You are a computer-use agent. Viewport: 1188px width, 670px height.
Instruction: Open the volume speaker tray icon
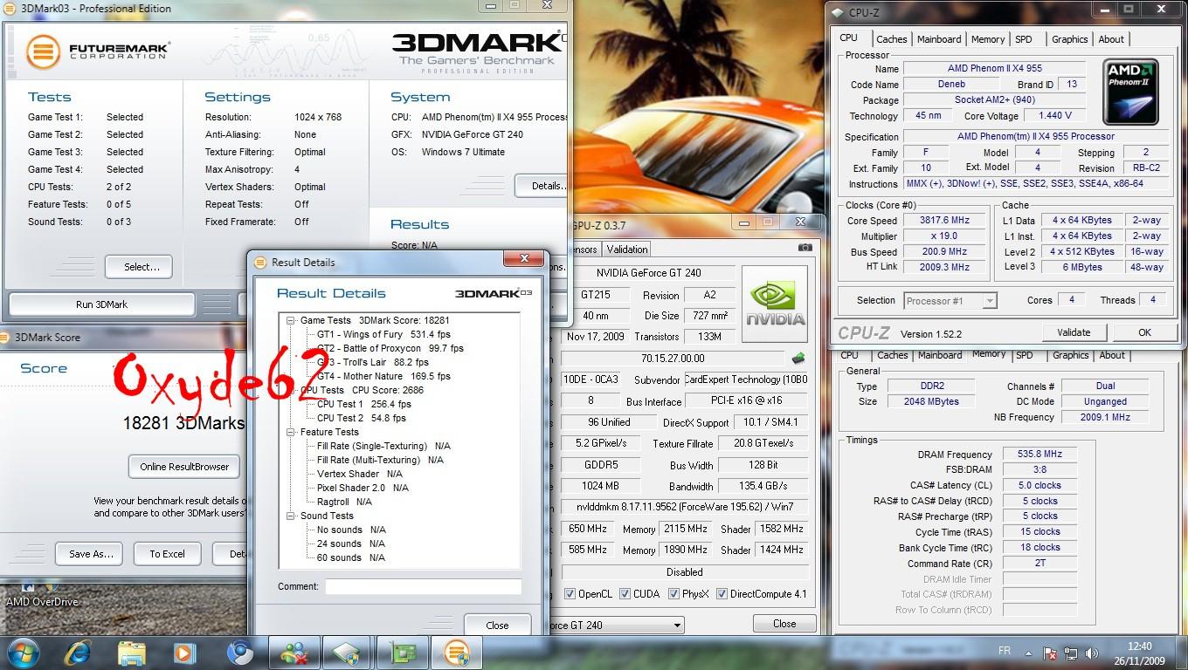coord(1092,653)
